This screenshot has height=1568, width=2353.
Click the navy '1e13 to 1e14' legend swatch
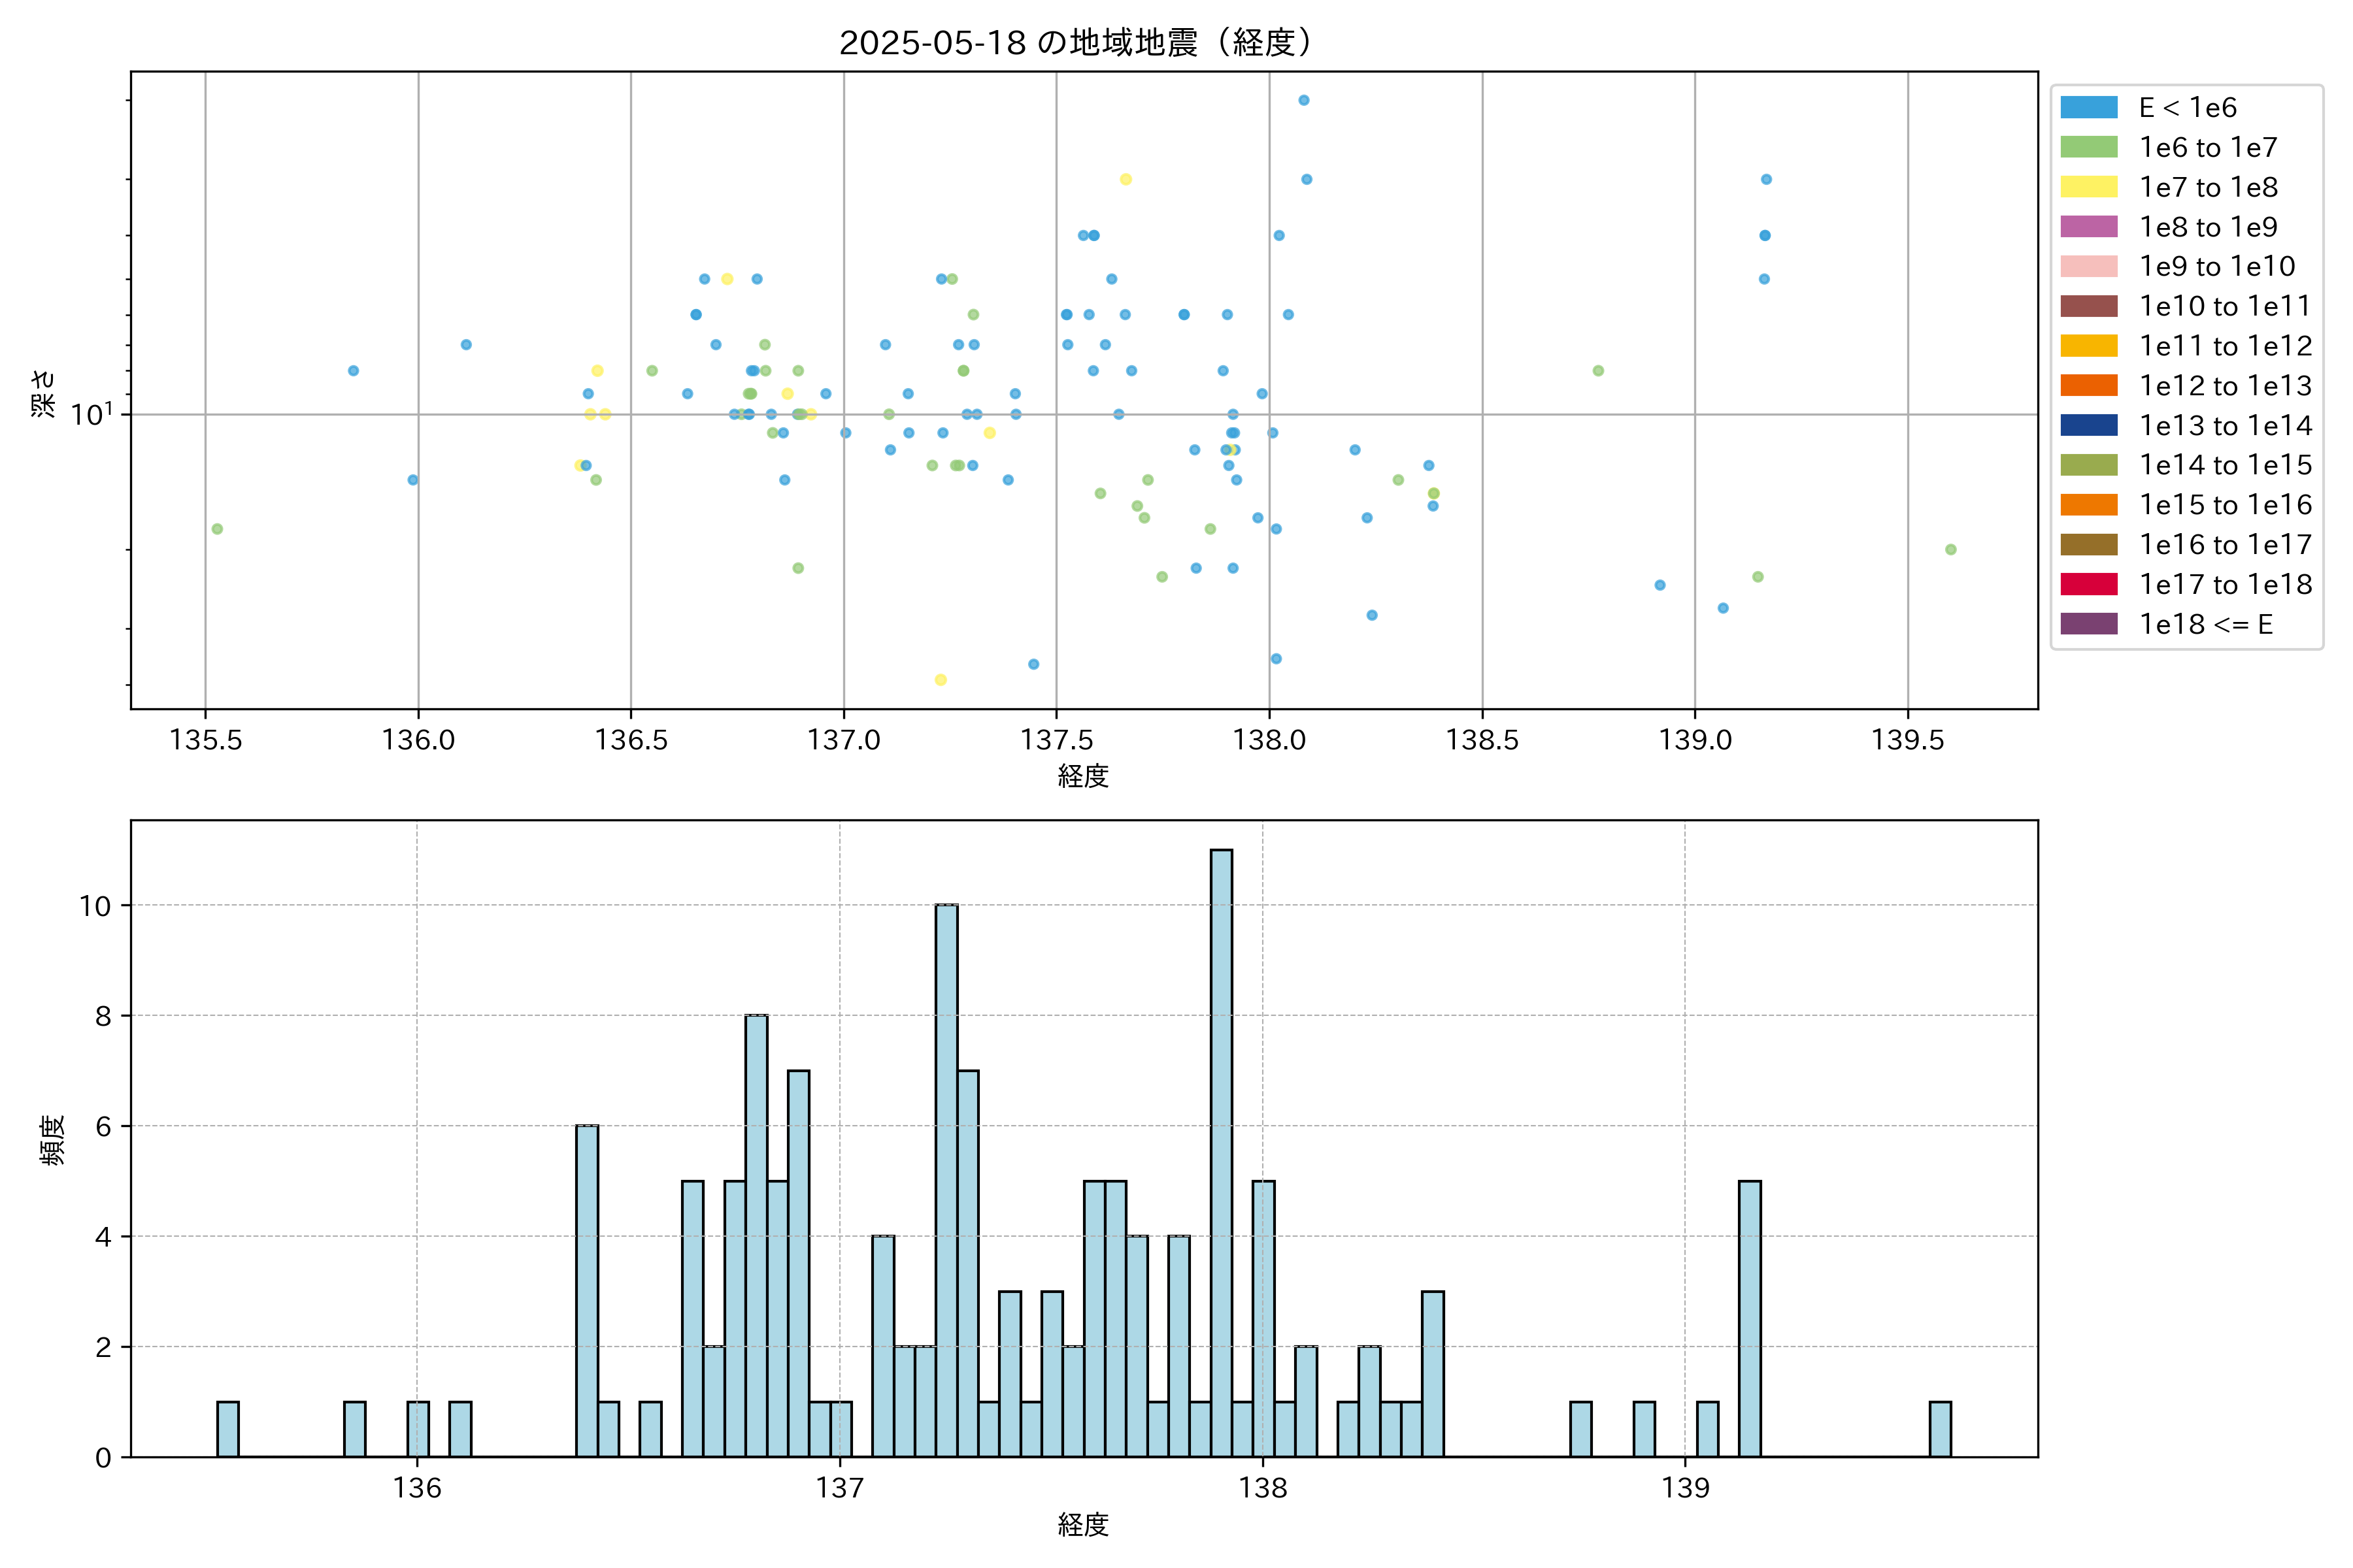pyautogui.click(x=2088, y=425)
